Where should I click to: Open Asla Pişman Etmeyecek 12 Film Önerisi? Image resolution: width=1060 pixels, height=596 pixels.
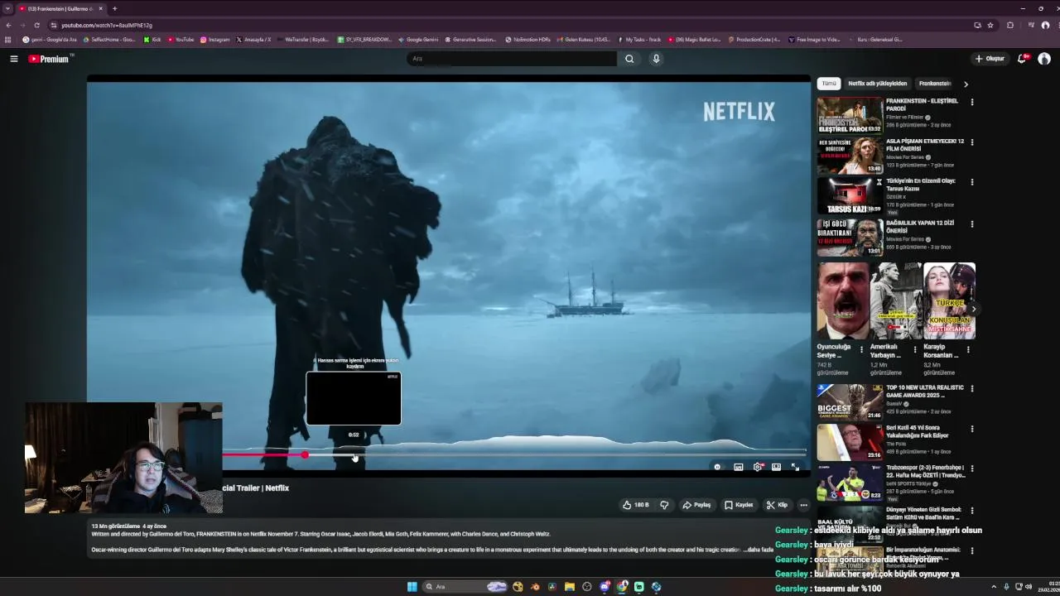pyautogui.click(x=925, y=145)
